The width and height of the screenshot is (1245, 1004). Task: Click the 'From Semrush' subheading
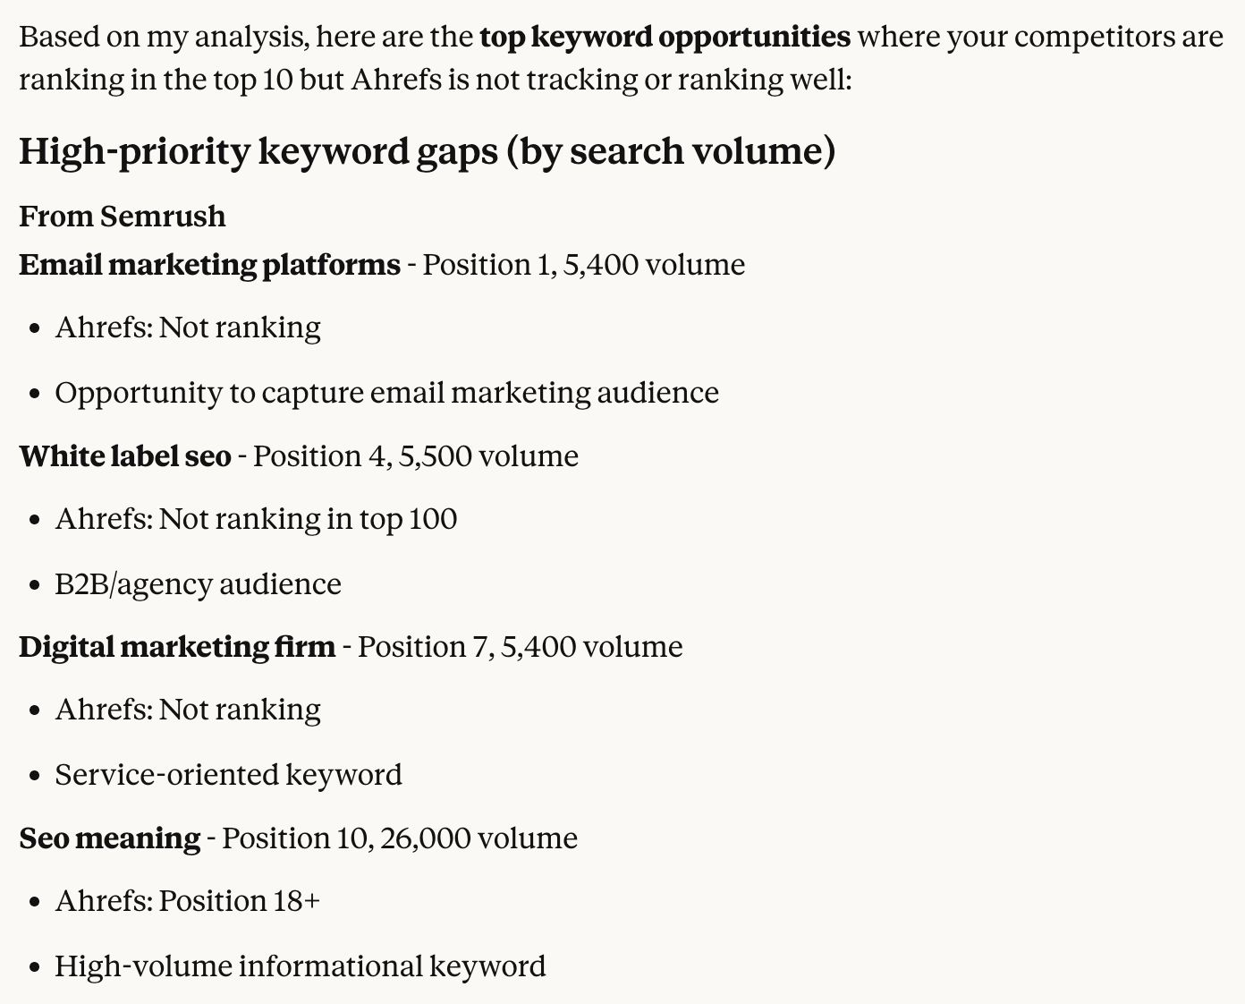(x=122, y=217)
